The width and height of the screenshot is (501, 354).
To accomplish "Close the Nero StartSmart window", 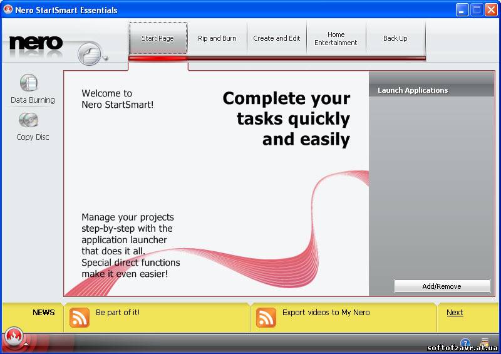I will [491, 9].
